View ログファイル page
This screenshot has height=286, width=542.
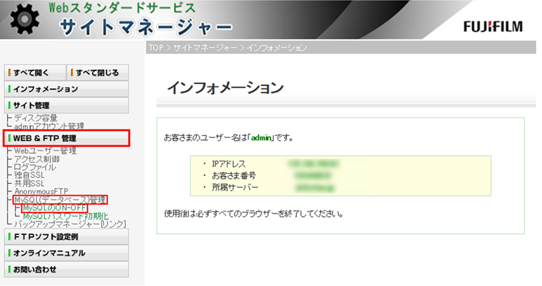coord(35,167)
